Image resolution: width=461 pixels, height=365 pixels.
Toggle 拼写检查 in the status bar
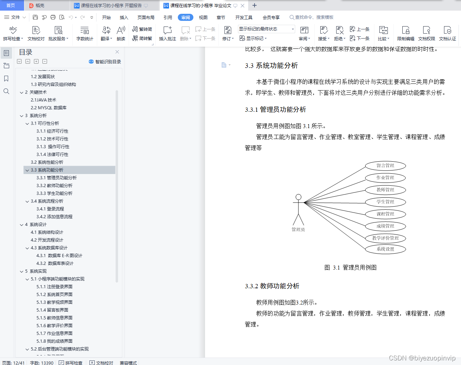(x=71, y=363)
